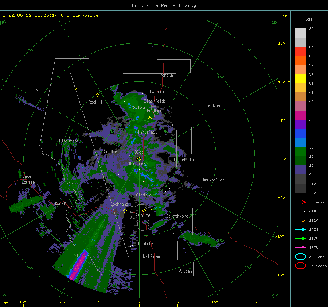328x307 pixels.
Task: Click the cyan current ellipse icon
Action: coord(300,257)
